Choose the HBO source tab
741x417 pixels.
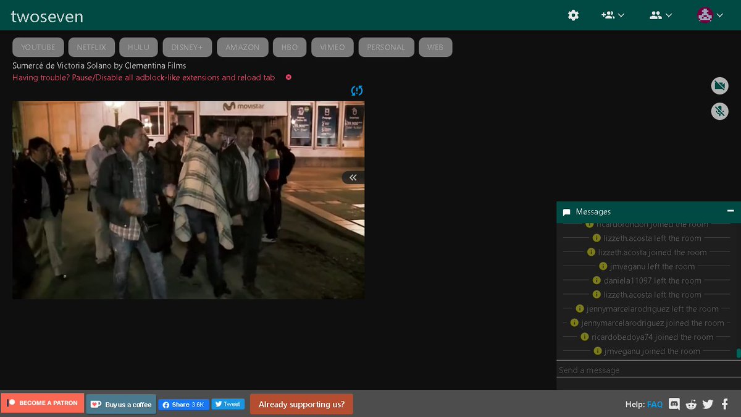(x=290, y=47)
